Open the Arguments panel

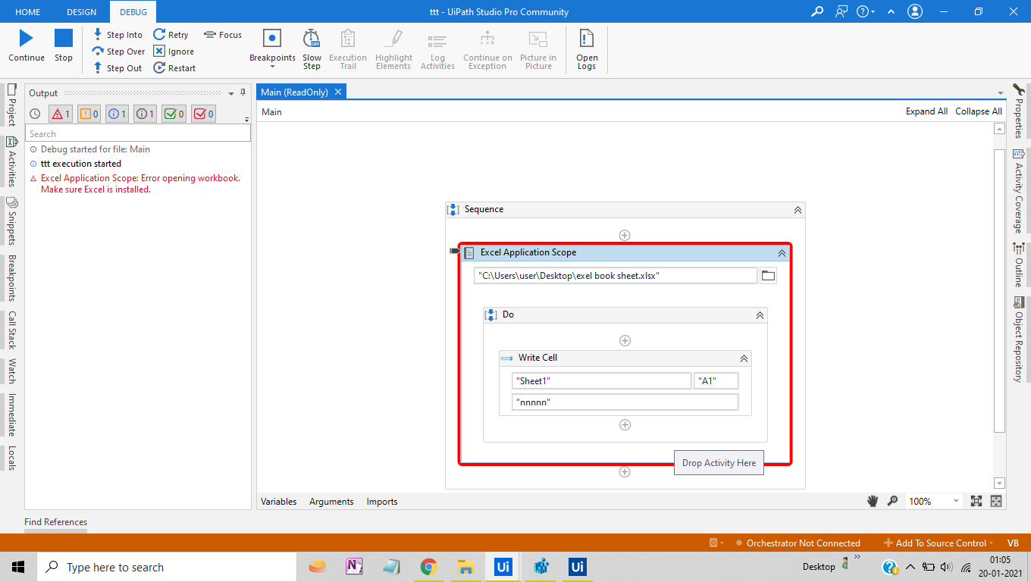331,502
